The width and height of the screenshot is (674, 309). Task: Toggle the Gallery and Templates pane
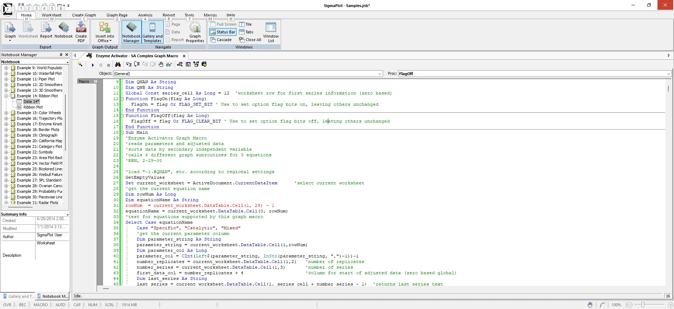pos(153,32)
